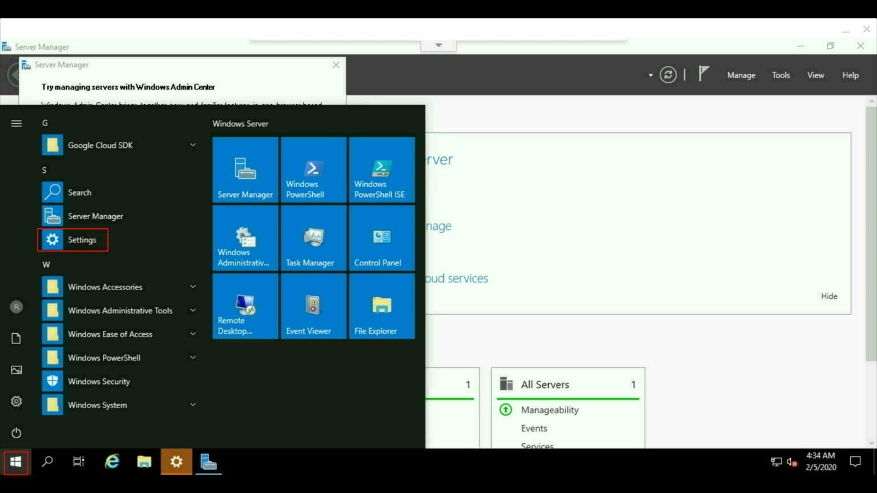877x493 pixels.
Task: Open the Windows Administrative Tools tile
Action: coord(246,238)
